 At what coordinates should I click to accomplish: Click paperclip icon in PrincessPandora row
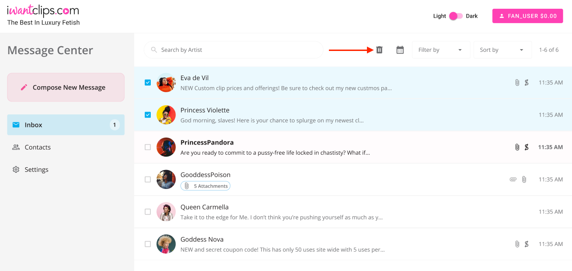point(517,147)
